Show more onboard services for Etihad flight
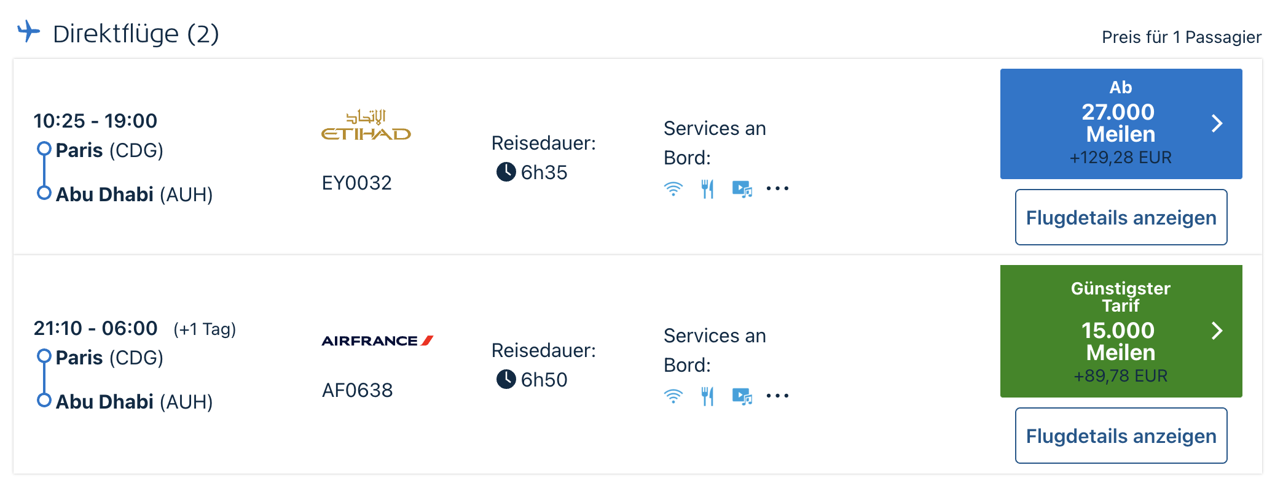This screenshot has width=1283, height=492. pyautogui.click(x=777, y=189)
